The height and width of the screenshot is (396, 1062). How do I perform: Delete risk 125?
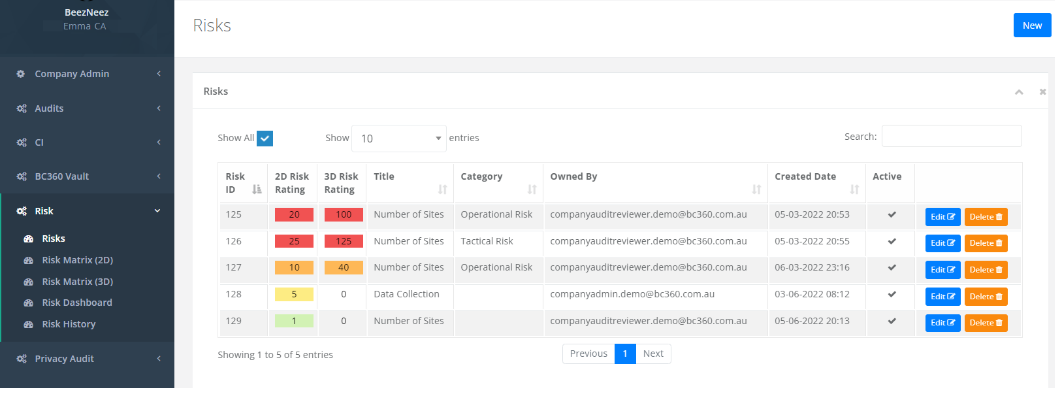coord(986,217)
